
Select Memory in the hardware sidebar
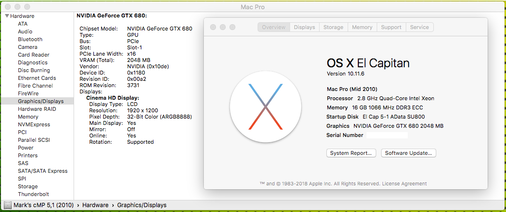click(x=28, y=117)
